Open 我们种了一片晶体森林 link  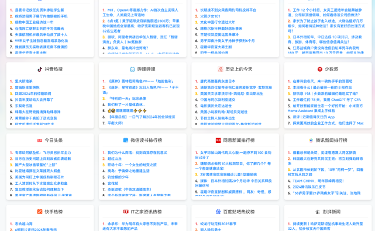(x=126, y=104)
